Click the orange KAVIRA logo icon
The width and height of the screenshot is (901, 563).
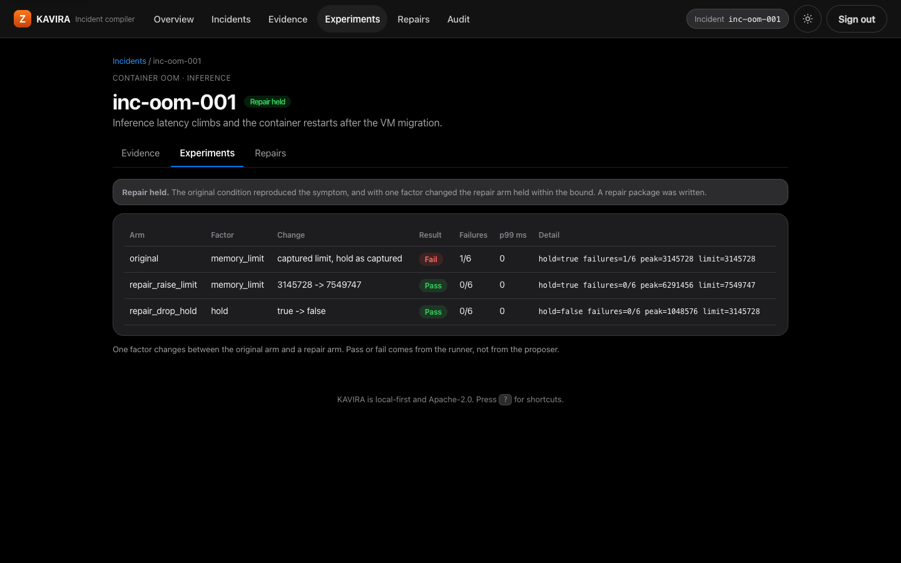click(x=23, y=19)
